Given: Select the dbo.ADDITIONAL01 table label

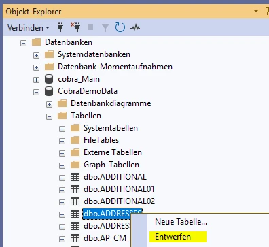Looking at the screenshot, I should (x=119, y=189).
